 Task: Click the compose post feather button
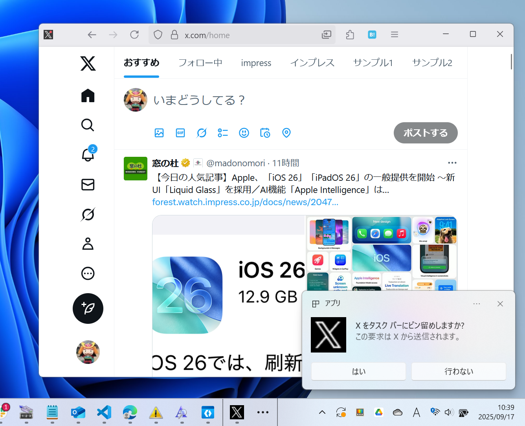(x=88, y=308)
